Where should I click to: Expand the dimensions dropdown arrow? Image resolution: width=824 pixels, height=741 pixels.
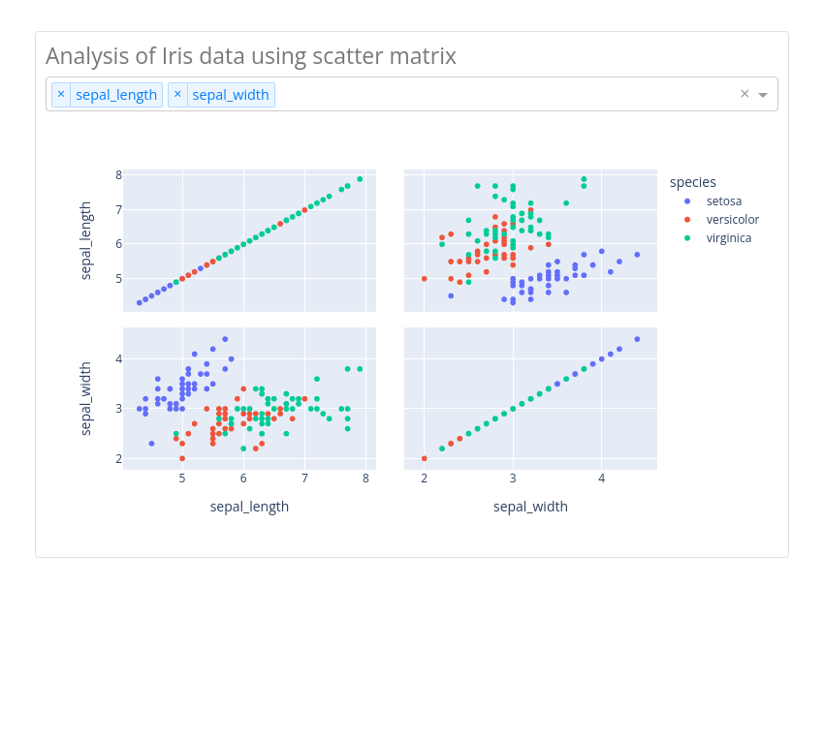(x=763, y=95)
